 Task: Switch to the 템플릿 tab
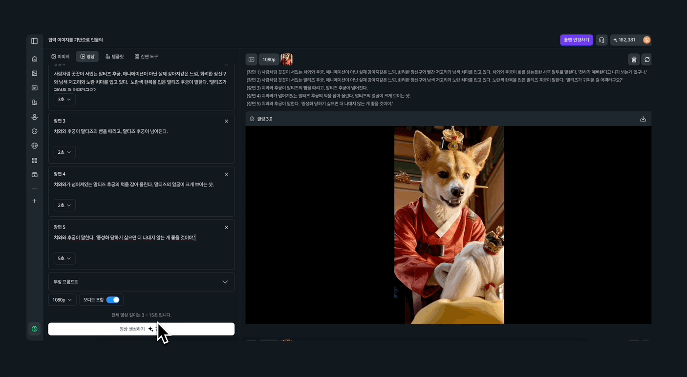coord(115,57)
